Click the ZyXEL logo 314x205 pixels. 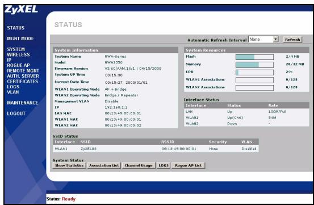(21, 10)
